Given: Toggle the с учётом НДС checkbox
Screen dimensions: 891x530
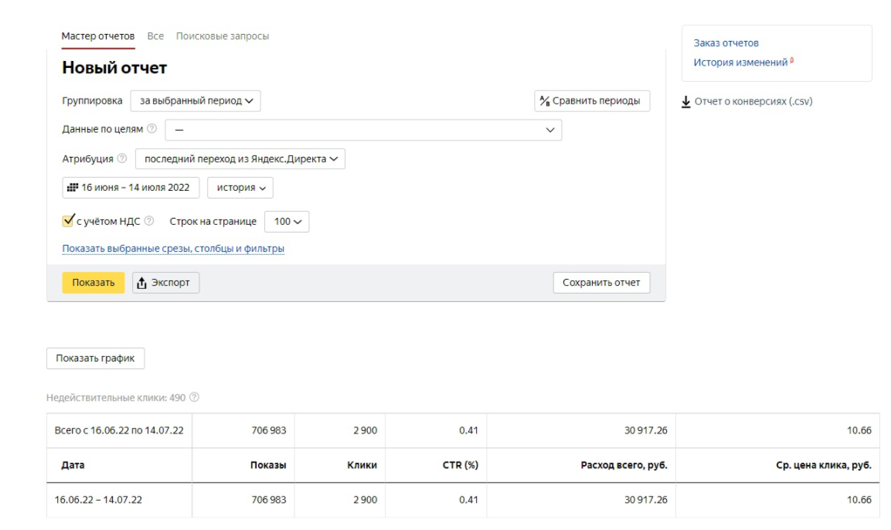Looking at the screenshot, I should 68,220.
